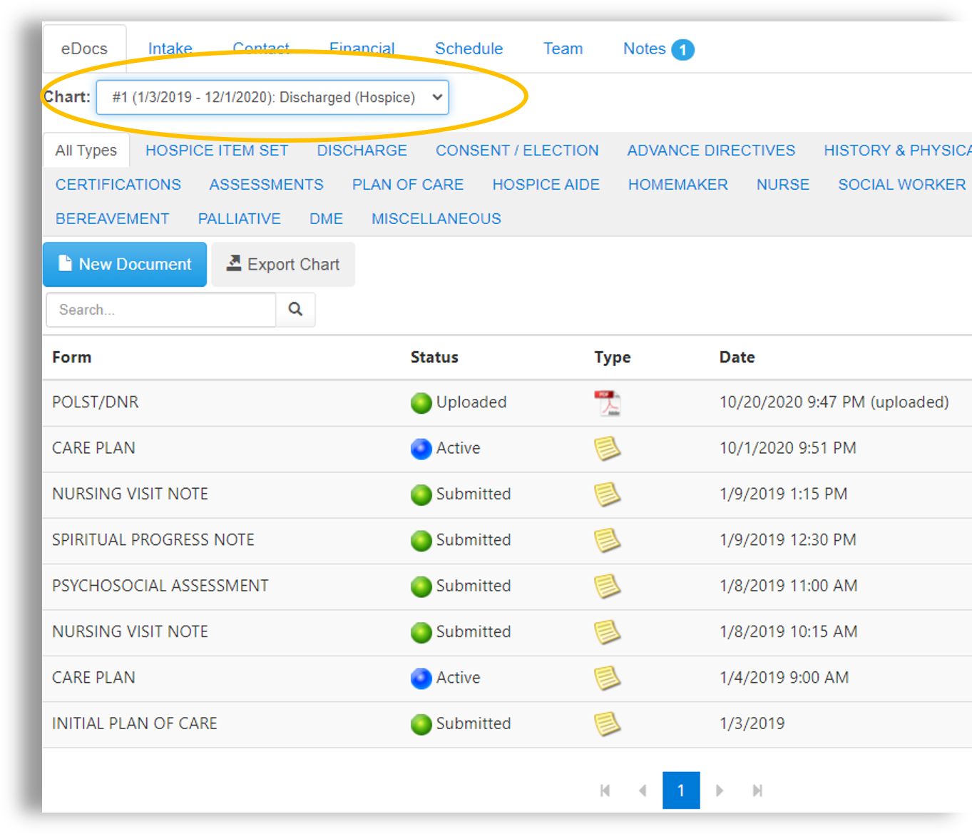The height and width of the screenshot is (834, 972).
Task: Open the Chart selection dropdown
Action: (272, 97)
